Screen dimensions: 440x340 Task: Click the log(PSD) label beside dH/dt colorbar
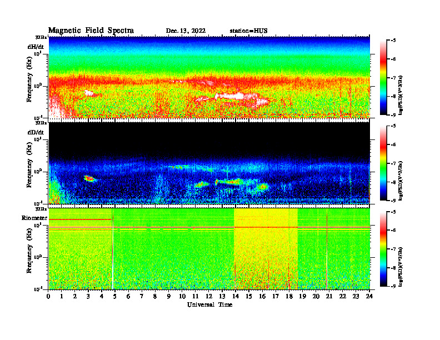(401, 95)
